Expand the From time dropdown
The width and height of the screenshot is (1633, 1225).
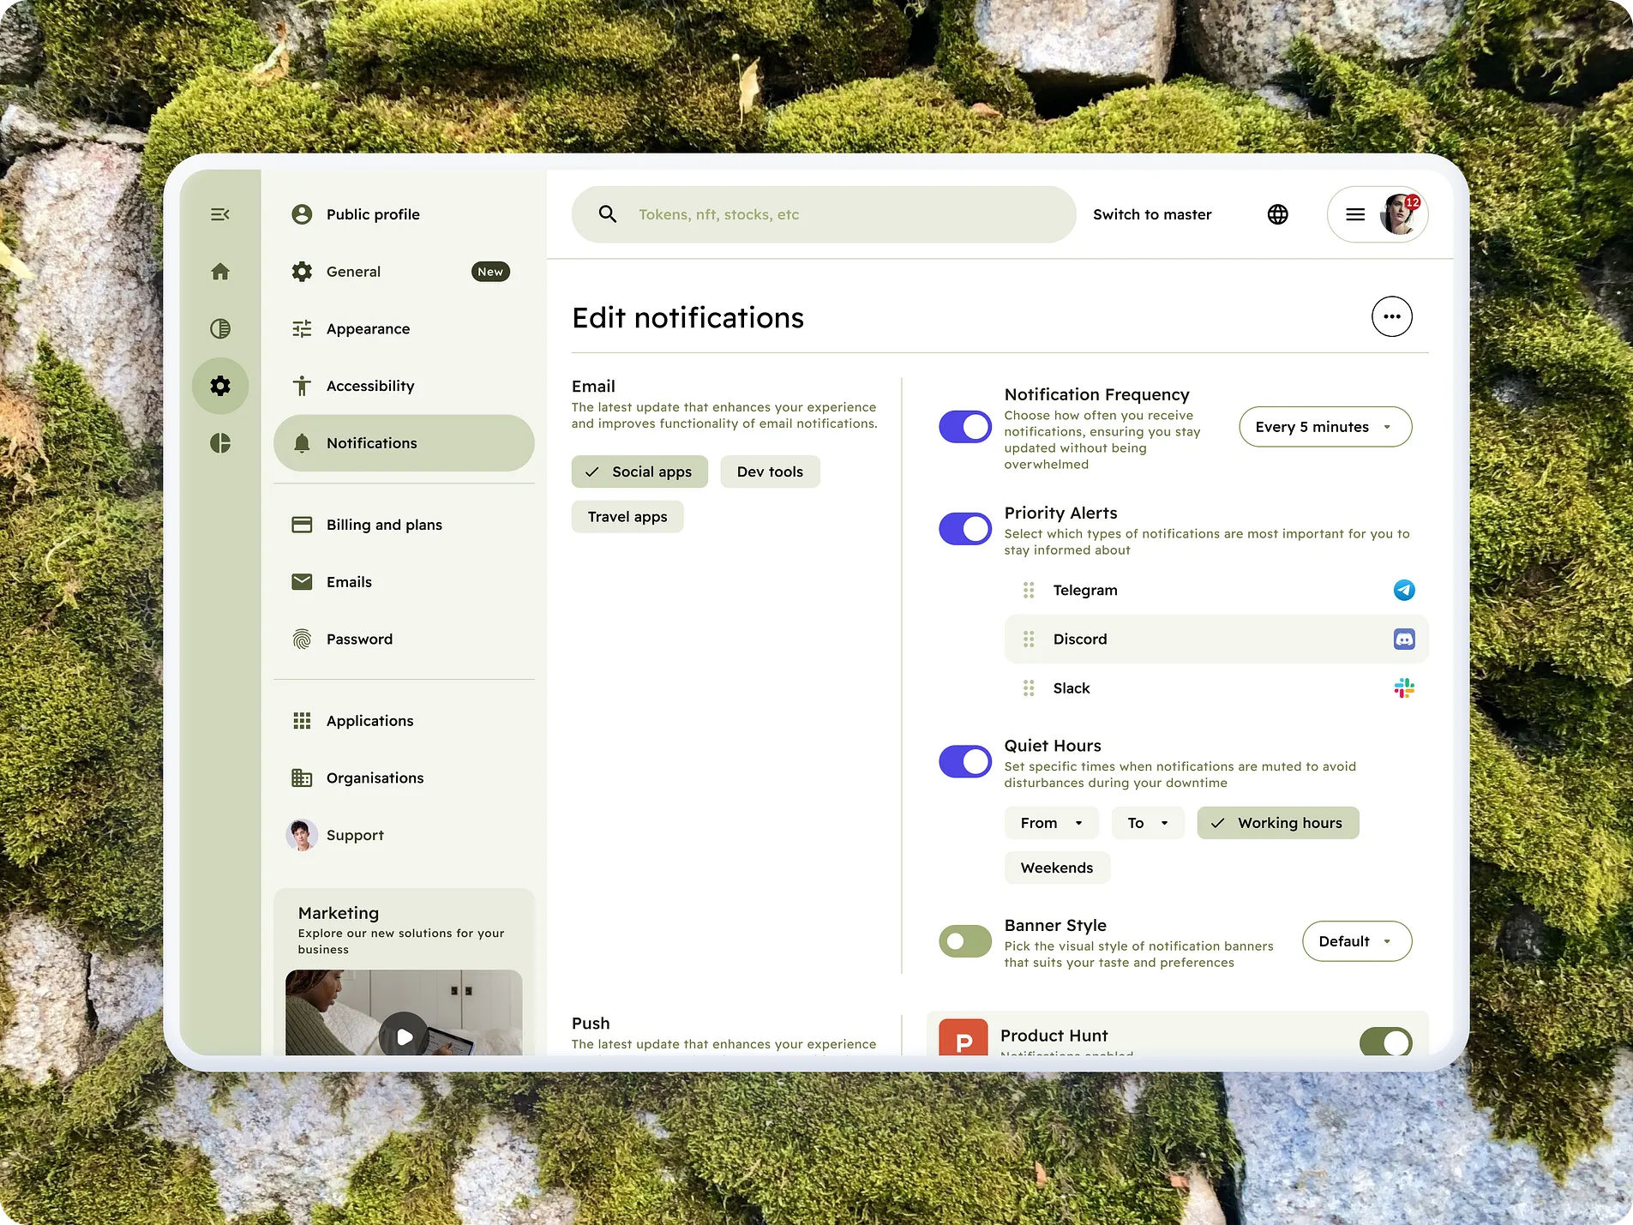pyautogui.click(x=1052, y=823)
